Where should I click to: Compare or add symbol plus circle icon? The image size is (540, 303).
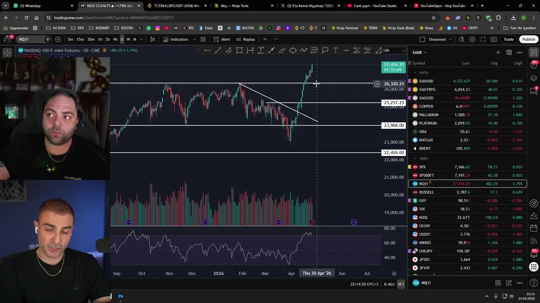tap(58, 39)
